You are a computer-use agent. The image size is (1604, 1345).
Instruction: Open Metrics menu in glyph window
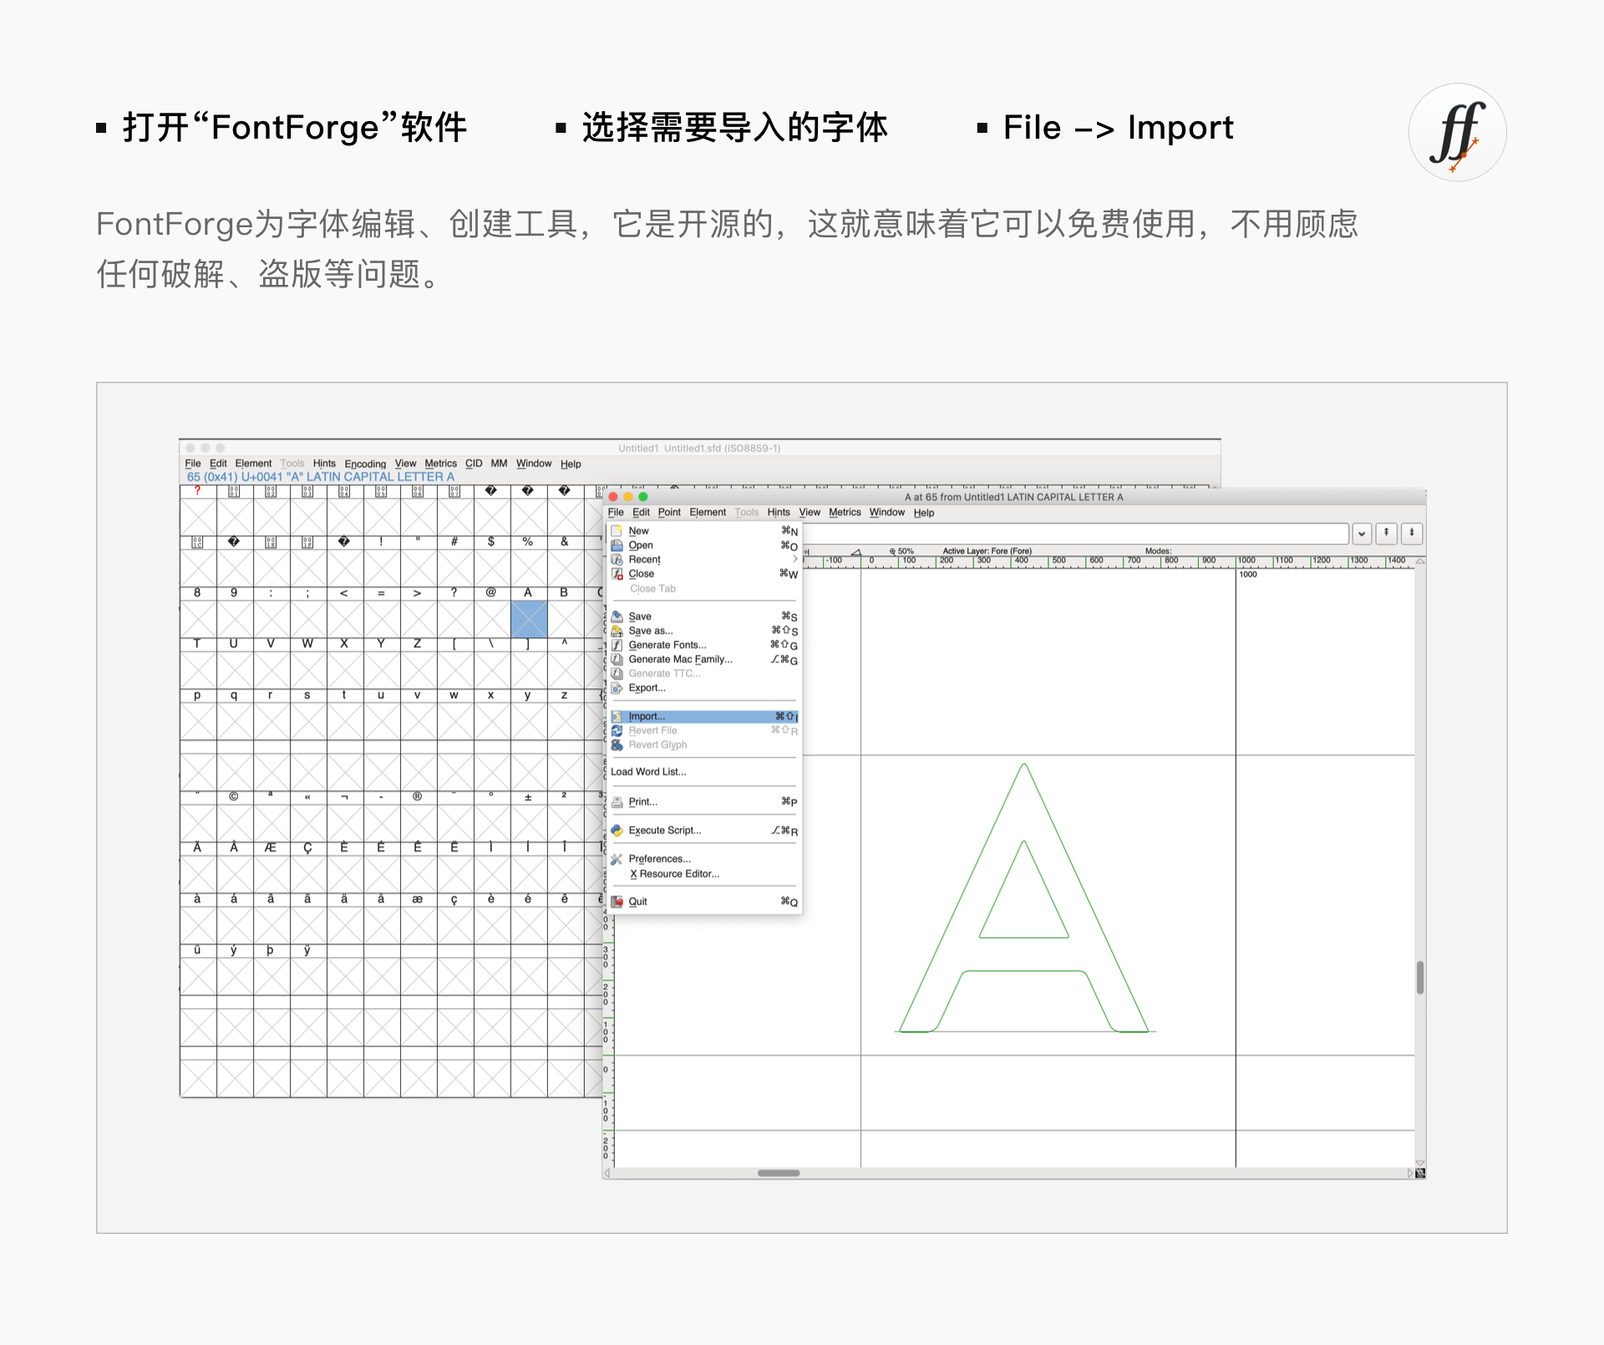tap(845, 513)
